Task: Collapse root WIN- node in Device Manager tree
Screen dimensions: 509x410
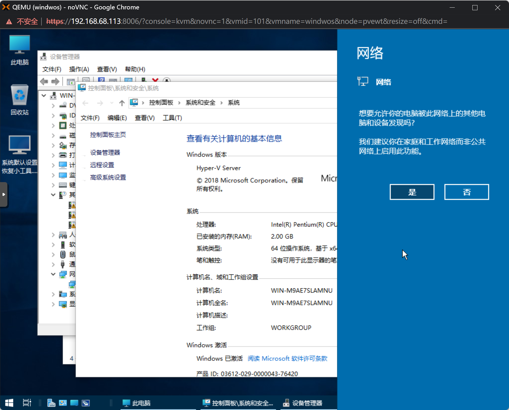Action: pos(44,96)
